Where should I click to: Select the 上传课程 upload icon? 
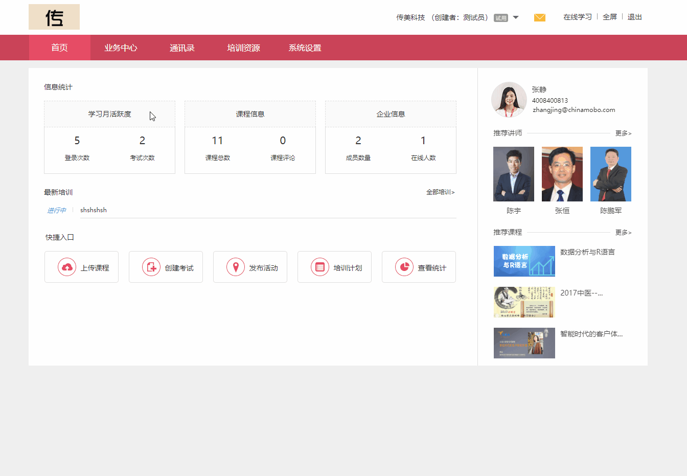click(x=66, y=266)
